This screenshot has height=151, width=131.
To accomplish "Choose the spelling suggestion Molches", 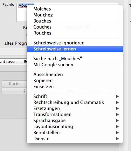I will pyautogui.click(x=75, y=9).
